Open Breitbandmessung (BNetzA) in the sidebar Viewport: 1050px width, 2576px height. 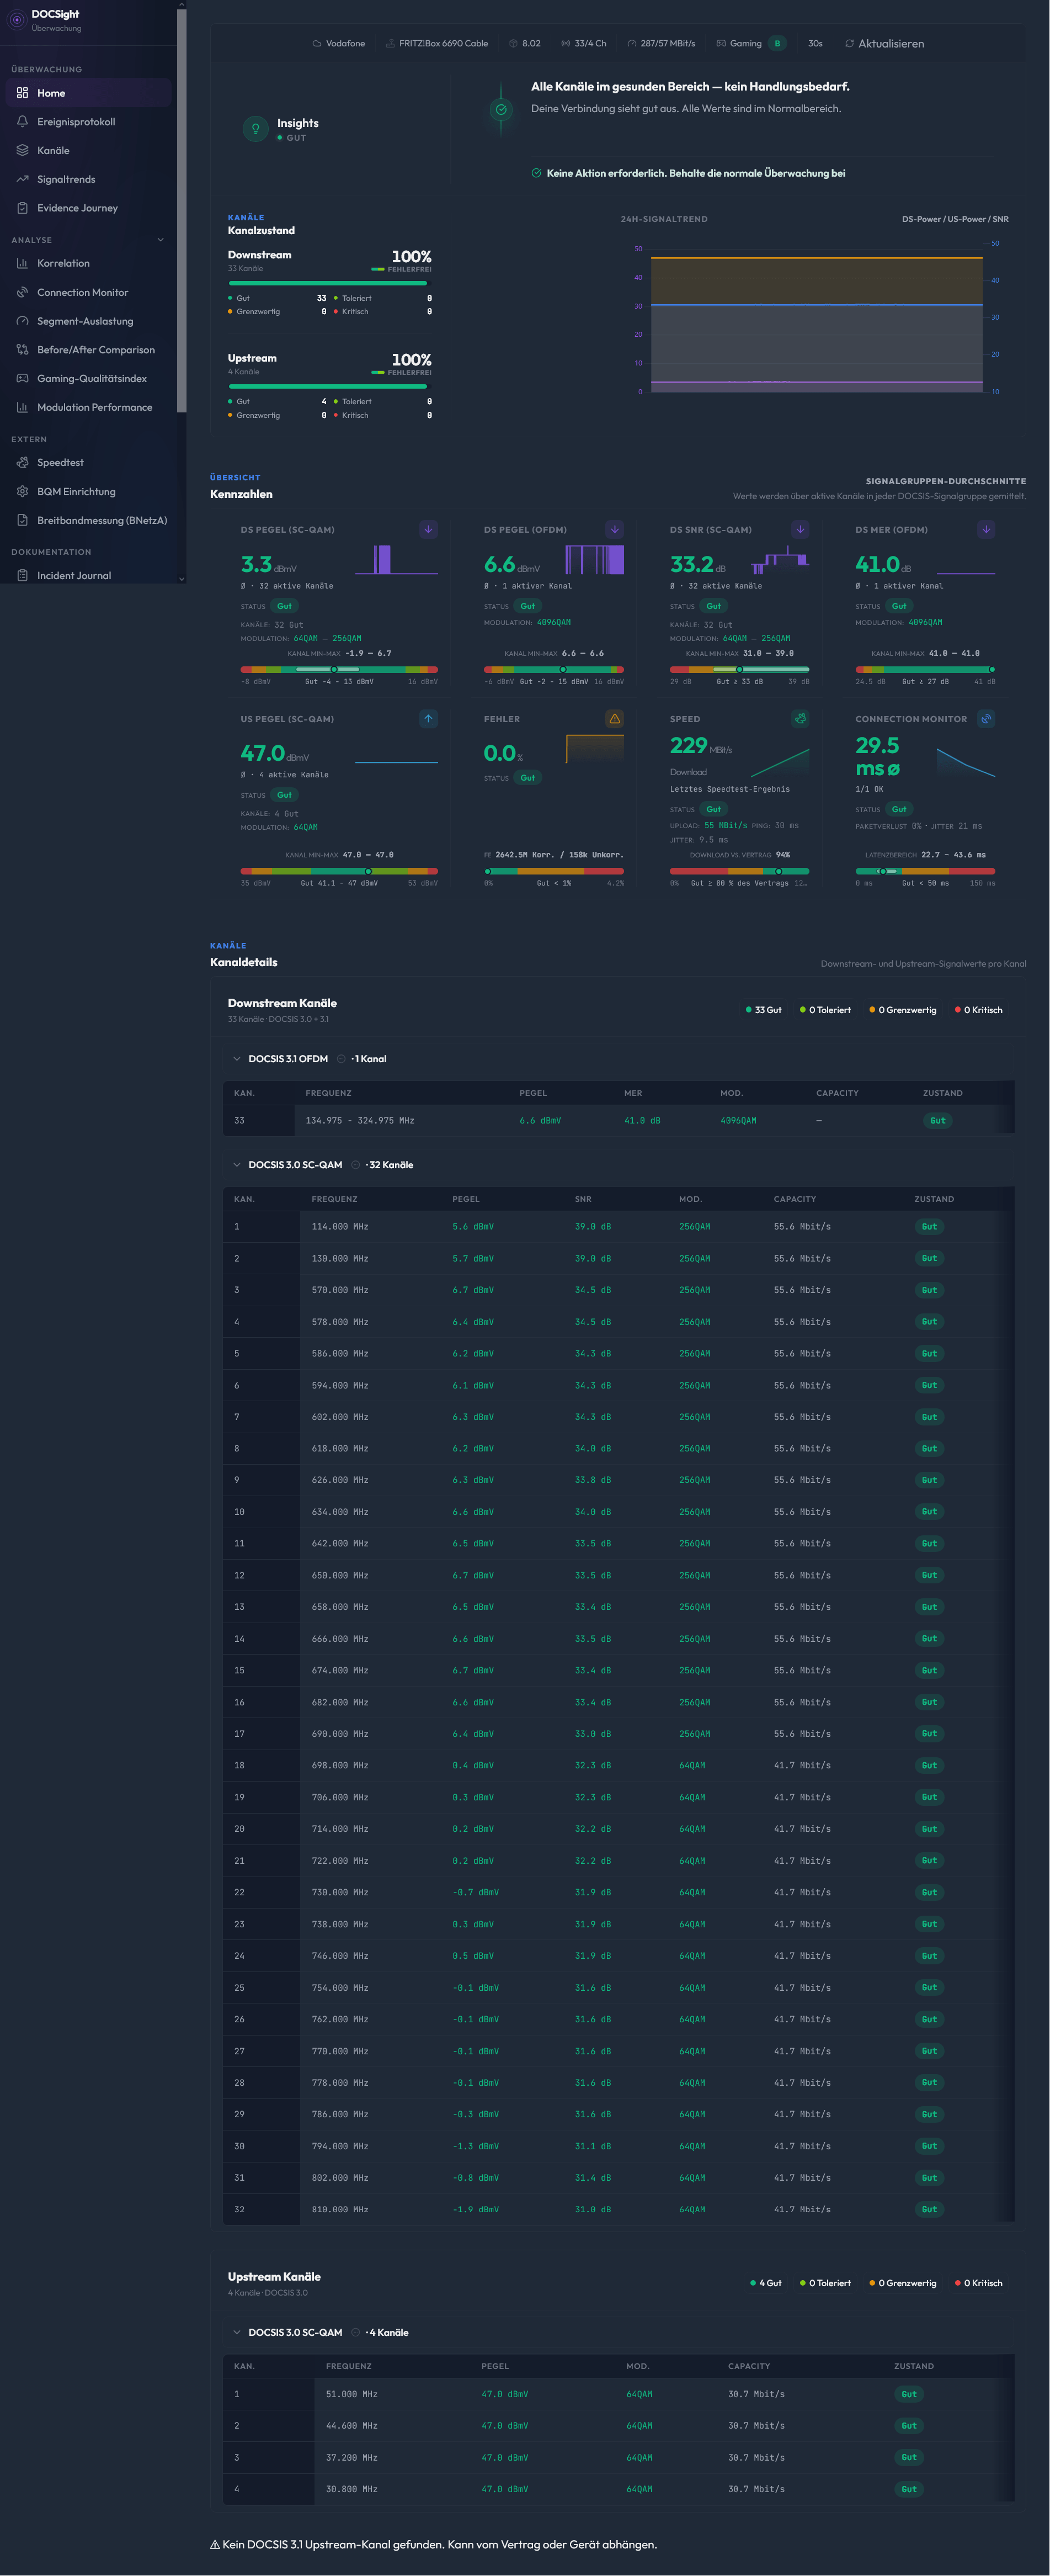pyautogui.click(x=88, y=520)
